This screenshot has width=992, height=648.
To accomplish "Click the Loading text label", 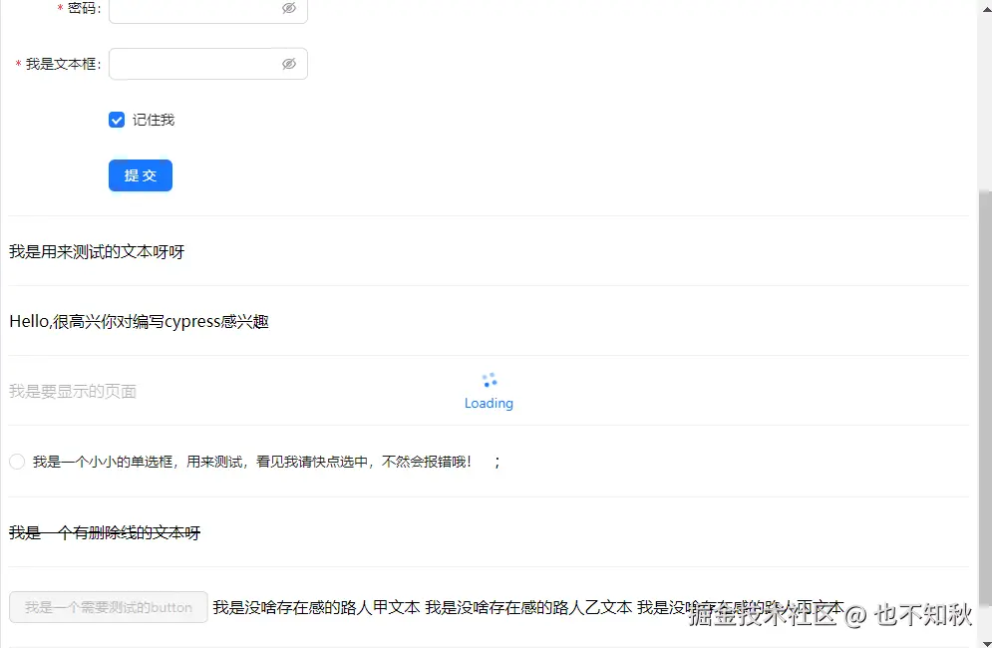I will click(x=489, y=403).
